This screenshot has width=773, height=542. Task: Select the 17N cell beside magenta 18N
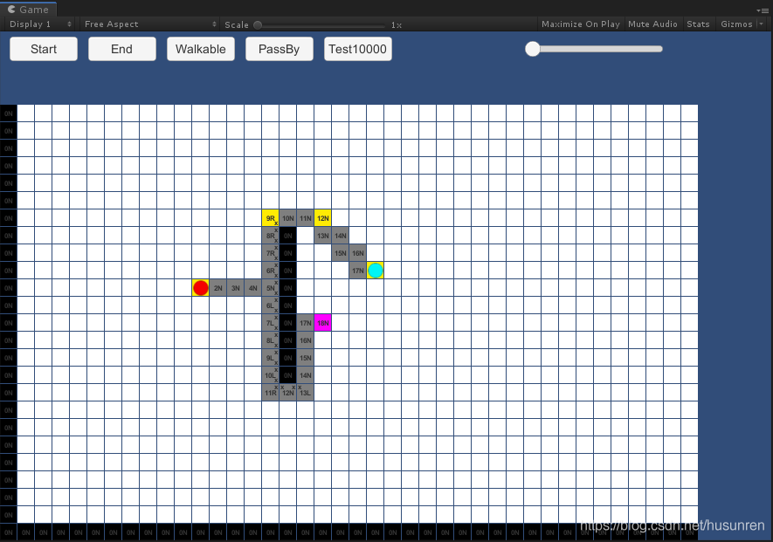tap(305, 323)
